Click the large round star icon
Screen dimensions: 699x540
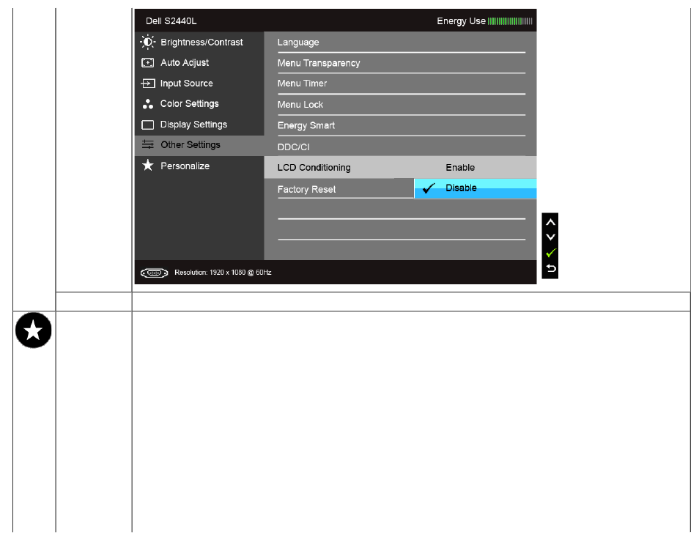tap(34, 330)
